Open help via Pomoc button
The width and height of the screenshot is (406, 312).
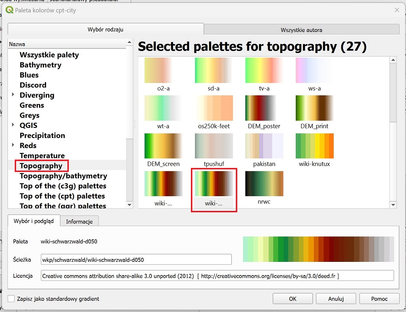[x=379, y=299]
